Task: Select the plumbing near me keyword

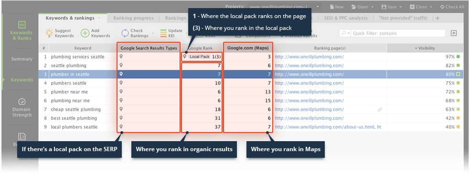Action: (x=70, y=100)
